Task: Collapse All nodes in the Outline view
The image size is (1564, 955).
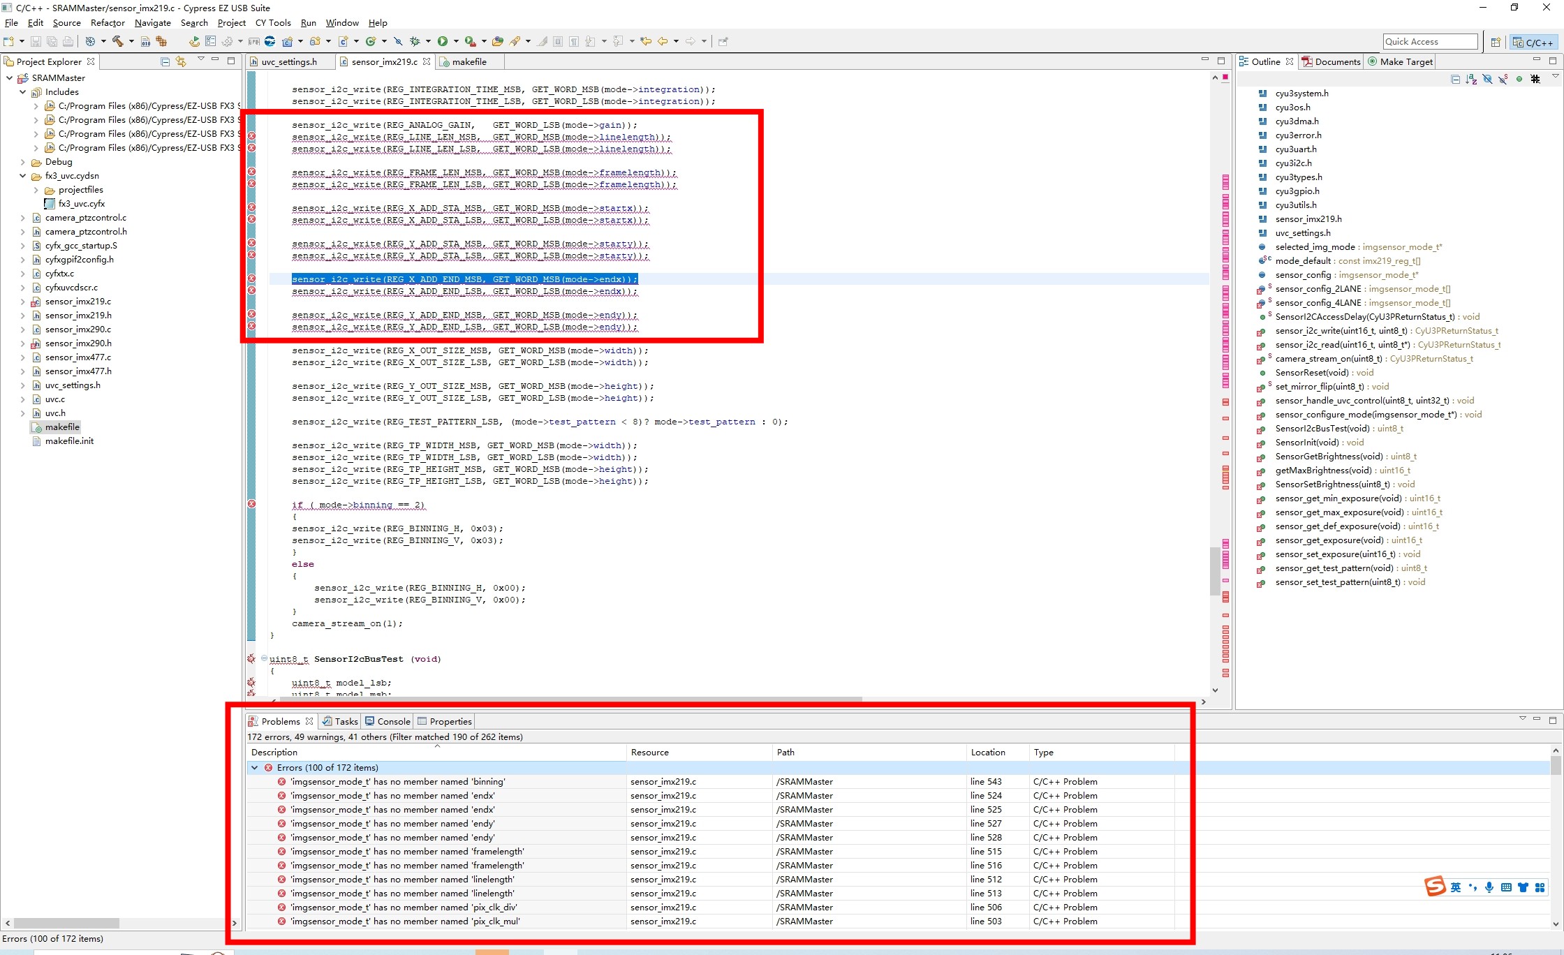Action: pos(1456,79)
